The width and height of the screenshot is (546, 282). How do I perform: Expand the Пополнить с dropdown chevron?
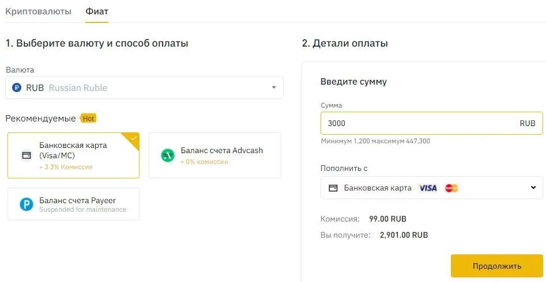(533, 188)
